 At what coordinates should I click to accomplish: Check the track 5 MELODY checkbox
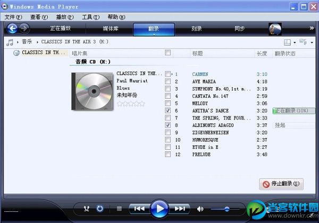click(168, 103)
